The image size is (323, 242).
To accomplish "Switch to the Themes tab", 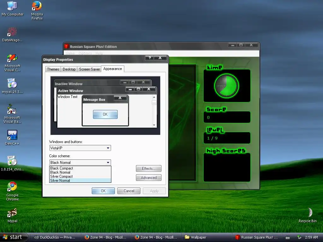I will [x=53, y=69].
